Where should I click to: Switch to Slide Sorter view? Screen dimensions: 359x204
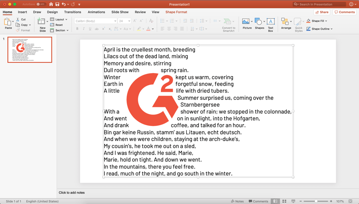click(x=284, y=201)
